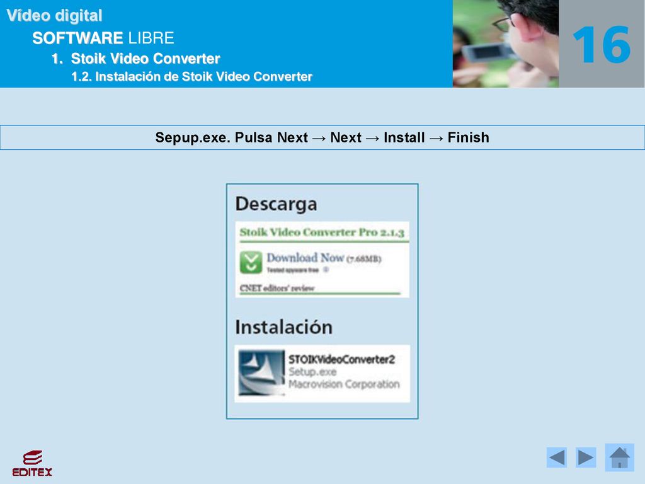This screenshot has width=645, height=484.
Task: Click the 'Tested spyware free' note
Action: coord(292,270)
